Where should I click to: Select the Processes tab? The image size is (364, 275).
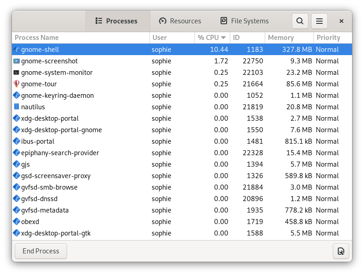coord(117,21)
